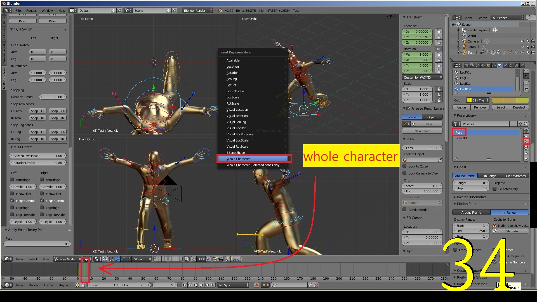Enable the right LegIkToAnkle checkbox
The width and height of the screenshot is (537, 302).
tap(42, 214)
